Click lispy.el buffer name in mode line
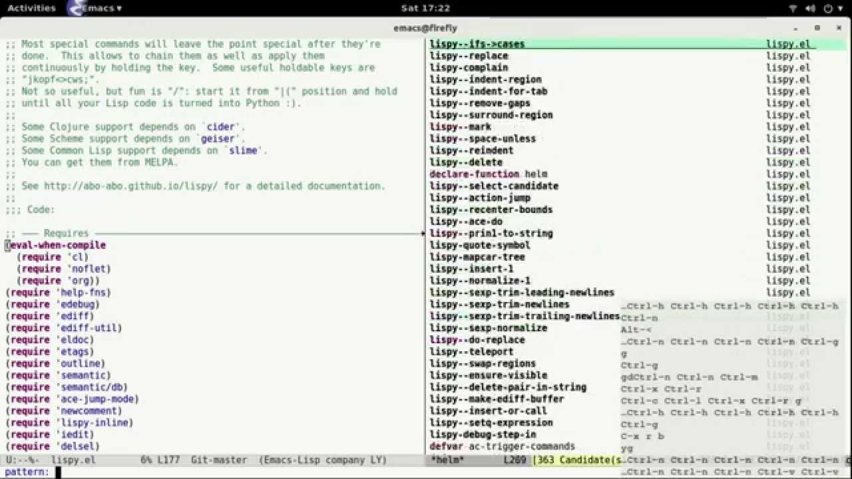852x479 pixels. pos(73,460)
